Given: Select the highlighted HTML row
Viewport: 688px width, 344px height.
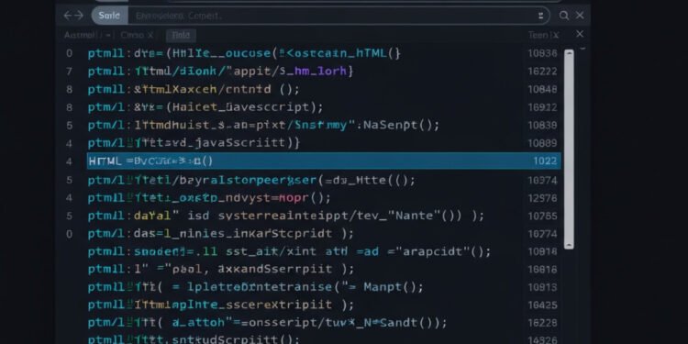Looking at the screenshot, I should [324, 161].
